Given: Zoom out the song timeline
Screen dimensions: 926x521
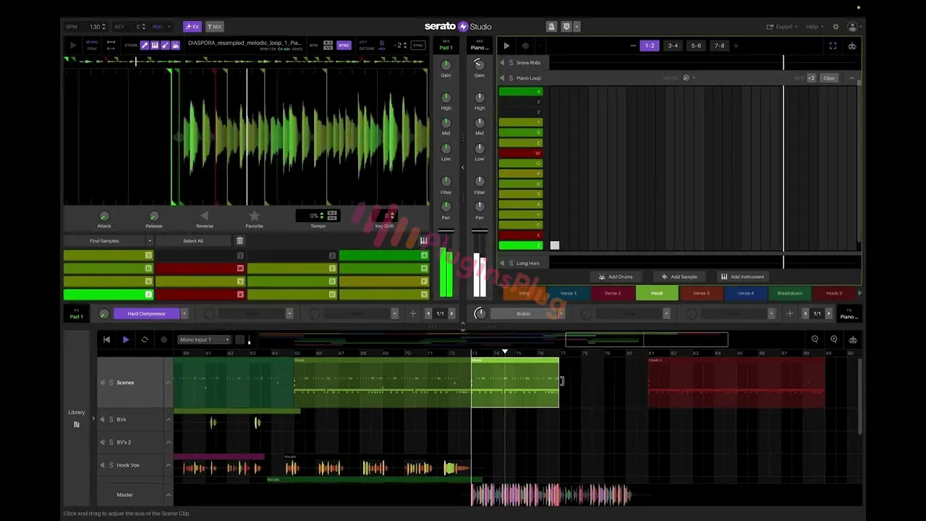Looking at the screenshot, I should 815,339.
